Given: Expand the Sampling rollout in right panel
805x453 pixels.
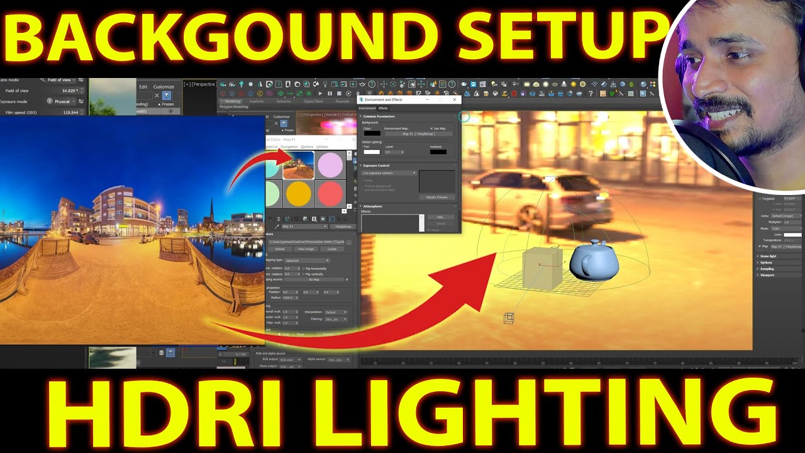Looking at the screenshot, I should pyautogui.click(x=767, y=269).
